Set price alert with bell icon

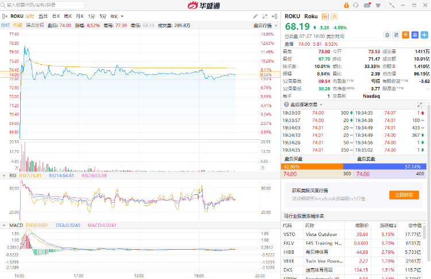tap(387, 35)
